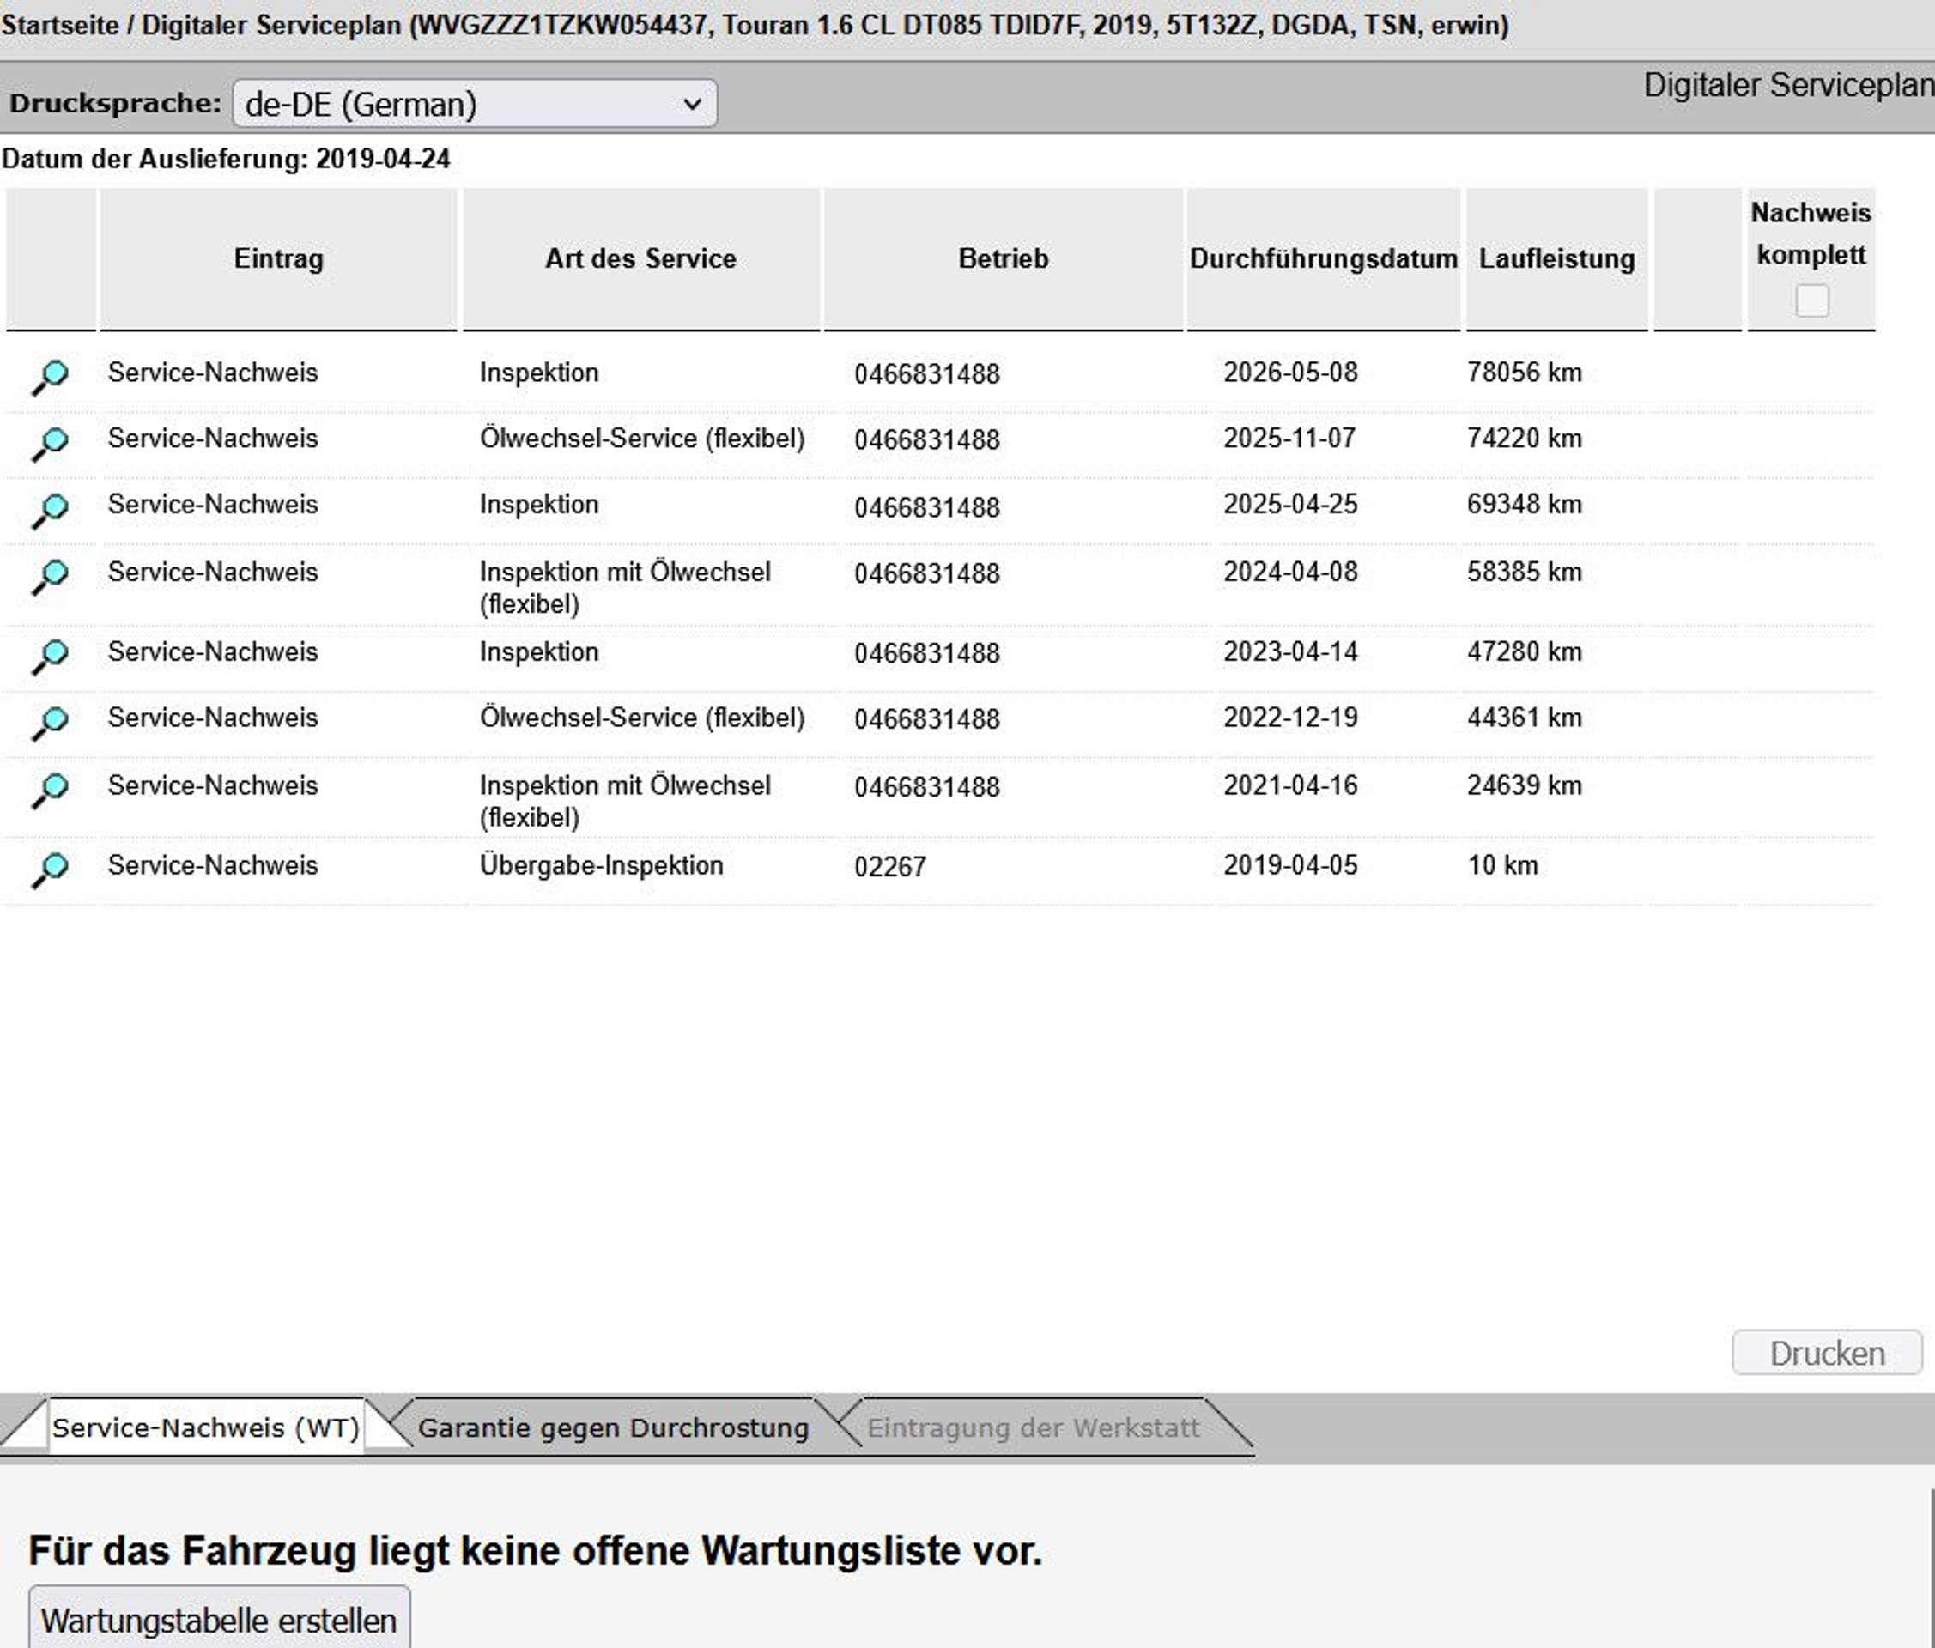
Task: Click the date 2022-12-19
Action: [1290, 717]
